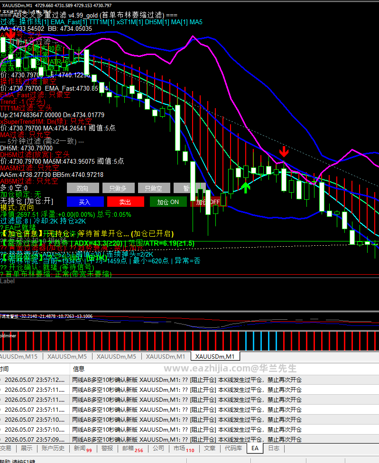Click the Up:2147483647.00000 Dn:4734.01779 readout
This screenshot has width=379, height=463.
click(x=52, y=115)
